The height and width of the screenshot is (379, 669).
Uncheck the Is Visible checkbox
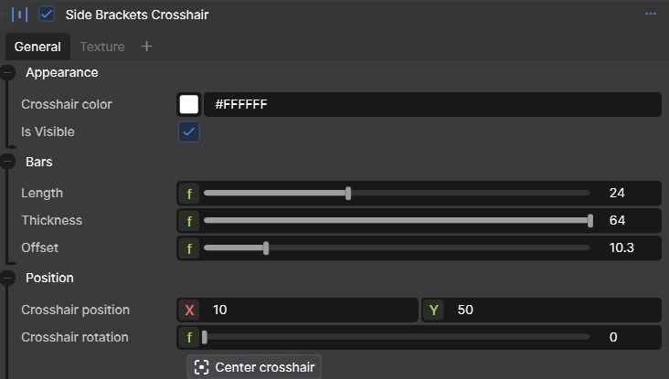[x=188, y=132]
